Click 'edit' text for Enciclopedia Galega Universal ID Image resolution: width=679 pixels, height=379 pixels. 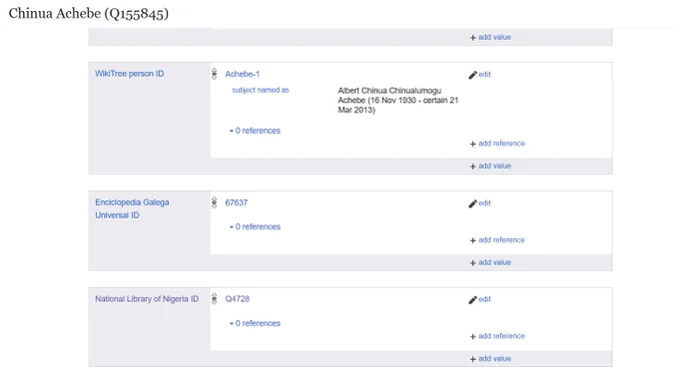(x=484, y=202)
